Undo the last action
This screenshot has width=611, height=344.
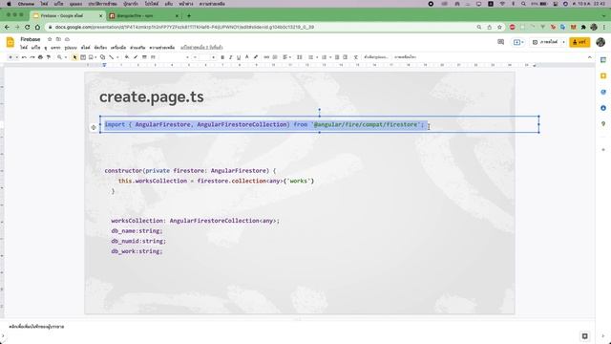(x=24, y=57)
